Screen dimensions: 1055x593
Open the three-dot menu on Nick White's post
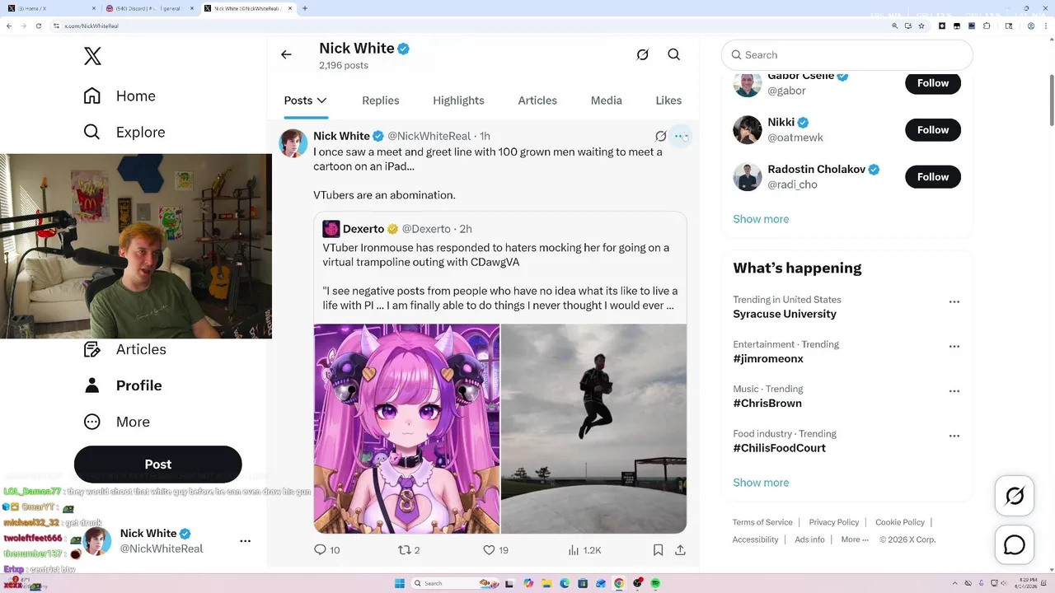tap(680, 136)
